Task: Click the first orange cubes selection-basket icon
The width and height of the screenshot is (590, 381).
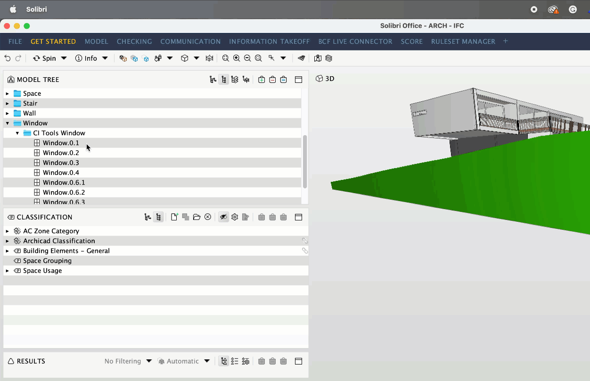Action: pyautogui.click(x=123, y=58)
